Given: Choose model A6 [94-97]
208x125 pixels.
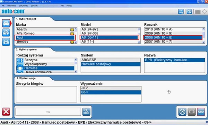Looking at the screenshot, I should pos(109,29).
